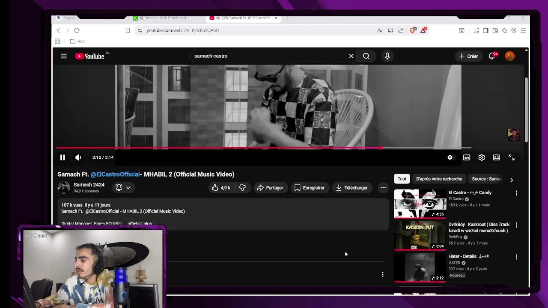Follow the @ElCastroOfficial mention link

tap(115, 174)
